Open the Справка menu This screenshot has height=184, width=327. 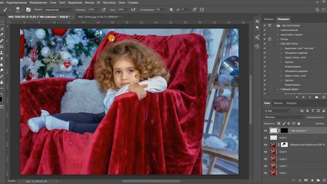133,3
